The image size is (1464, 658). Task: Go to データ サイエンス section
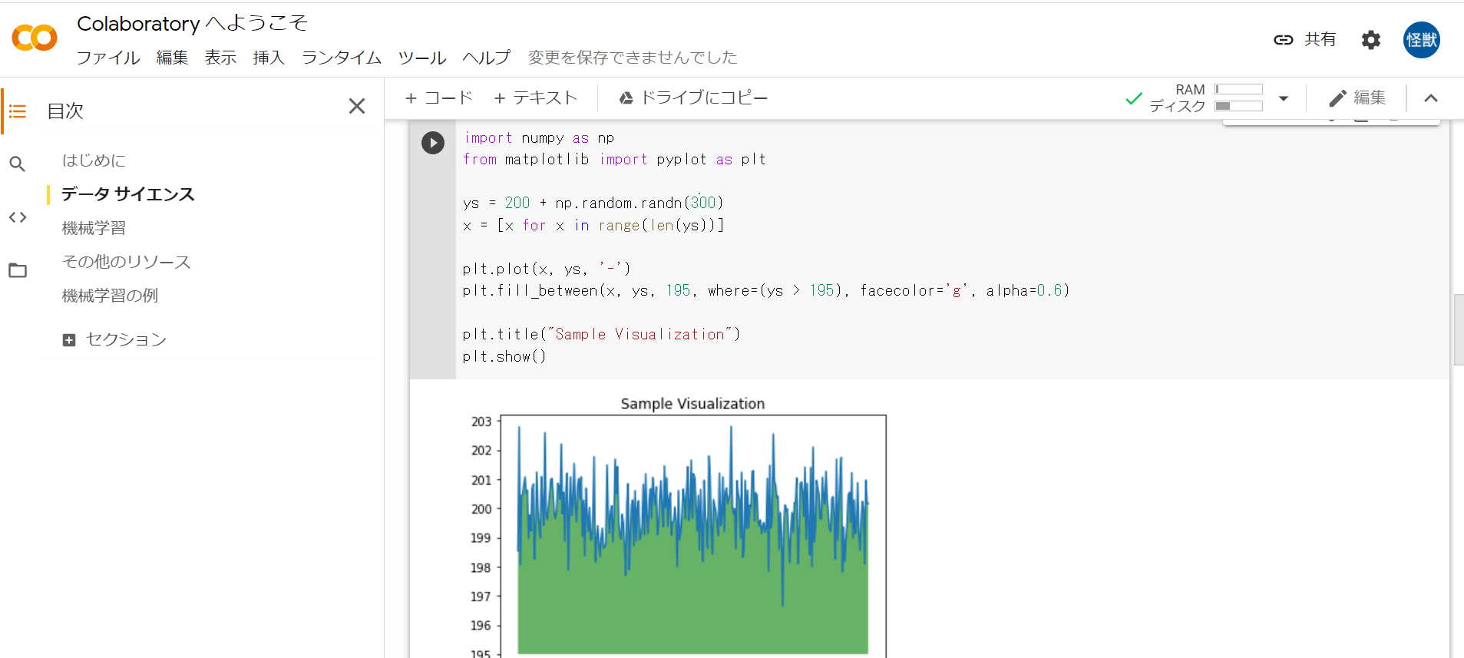coord(128,194)
